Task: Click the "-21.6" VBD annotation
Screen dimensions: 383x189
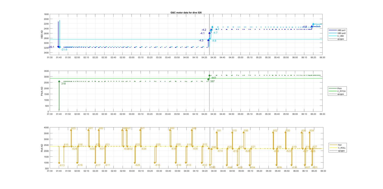Action: (x=64, y=50)
